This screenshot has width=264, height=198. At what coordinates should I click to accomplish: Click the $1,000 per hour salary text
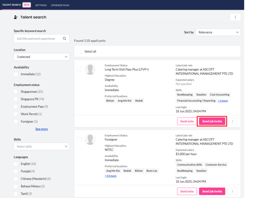[186, 154]
